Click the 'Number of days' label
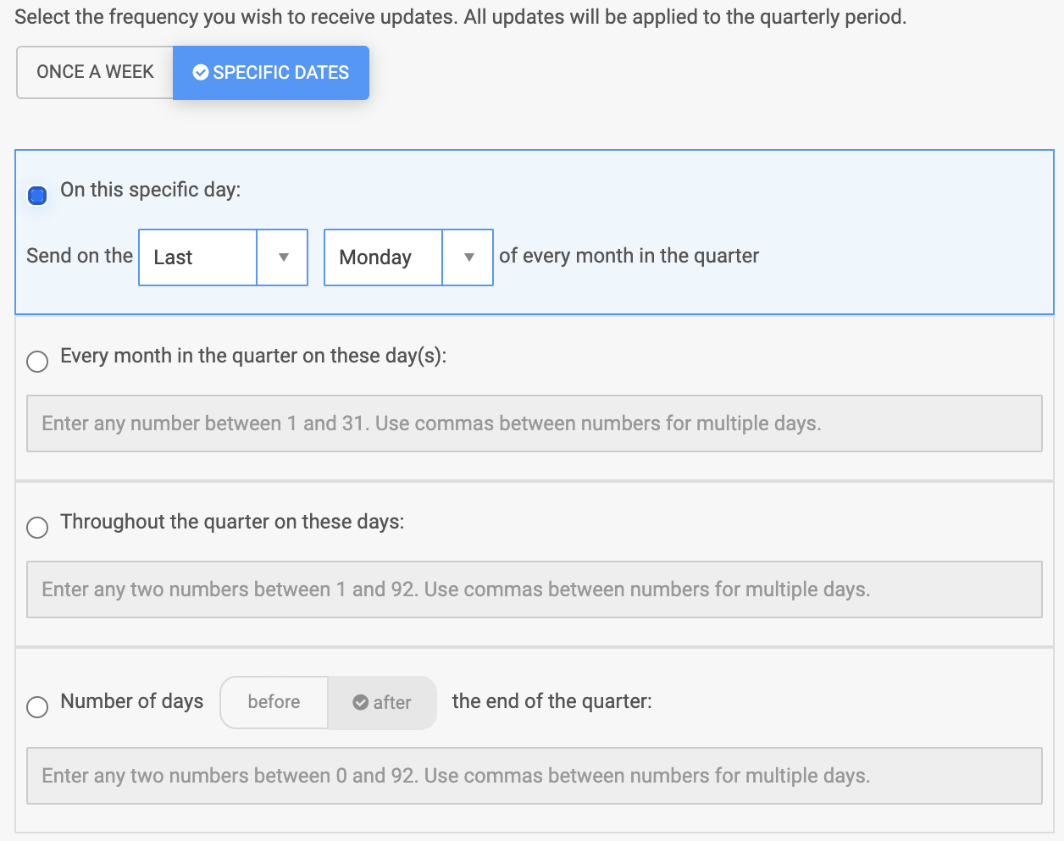The width and height of the screenshot is (1064, 841). [132, 701]
